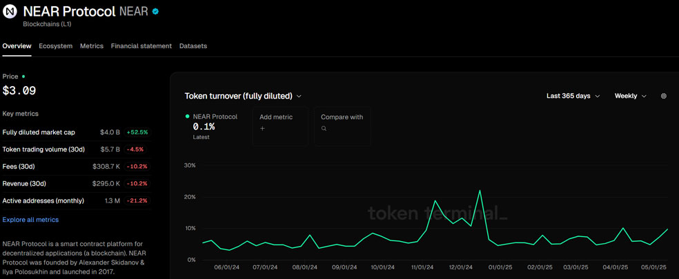Expand the Token turnover metric dropdown
Screen dimensions: 679x279
[x=243, y=96]
